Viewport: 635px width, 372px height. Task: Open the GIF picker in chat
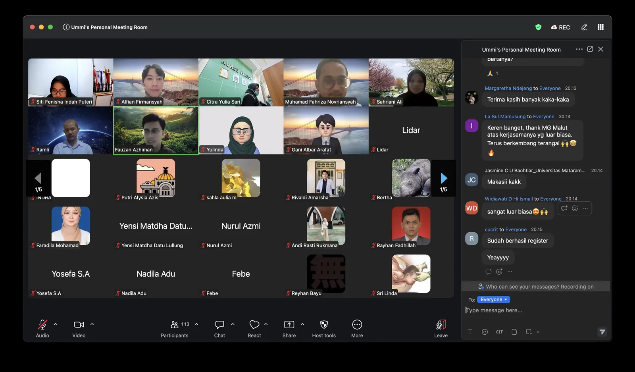pos(499,332)
